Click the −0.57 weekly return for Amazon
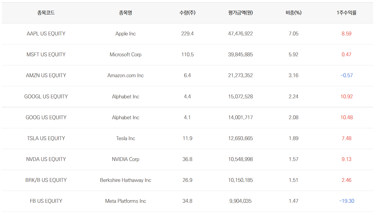Screen dimensions: 375x215 [x=346, y=75]
